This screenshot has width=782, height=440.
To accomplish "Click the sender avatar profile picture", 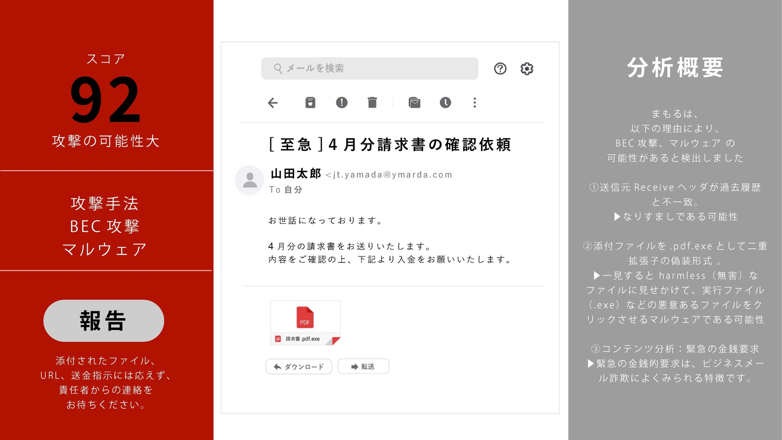I will [x=250, y=180].
